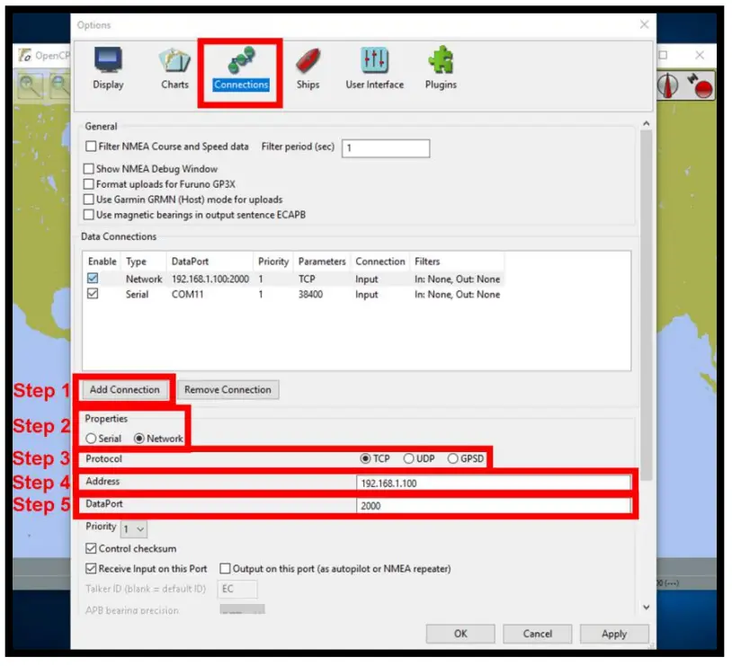Select the Serial radio button
Viewport: 732px width, 666px height.
point(91,439)
